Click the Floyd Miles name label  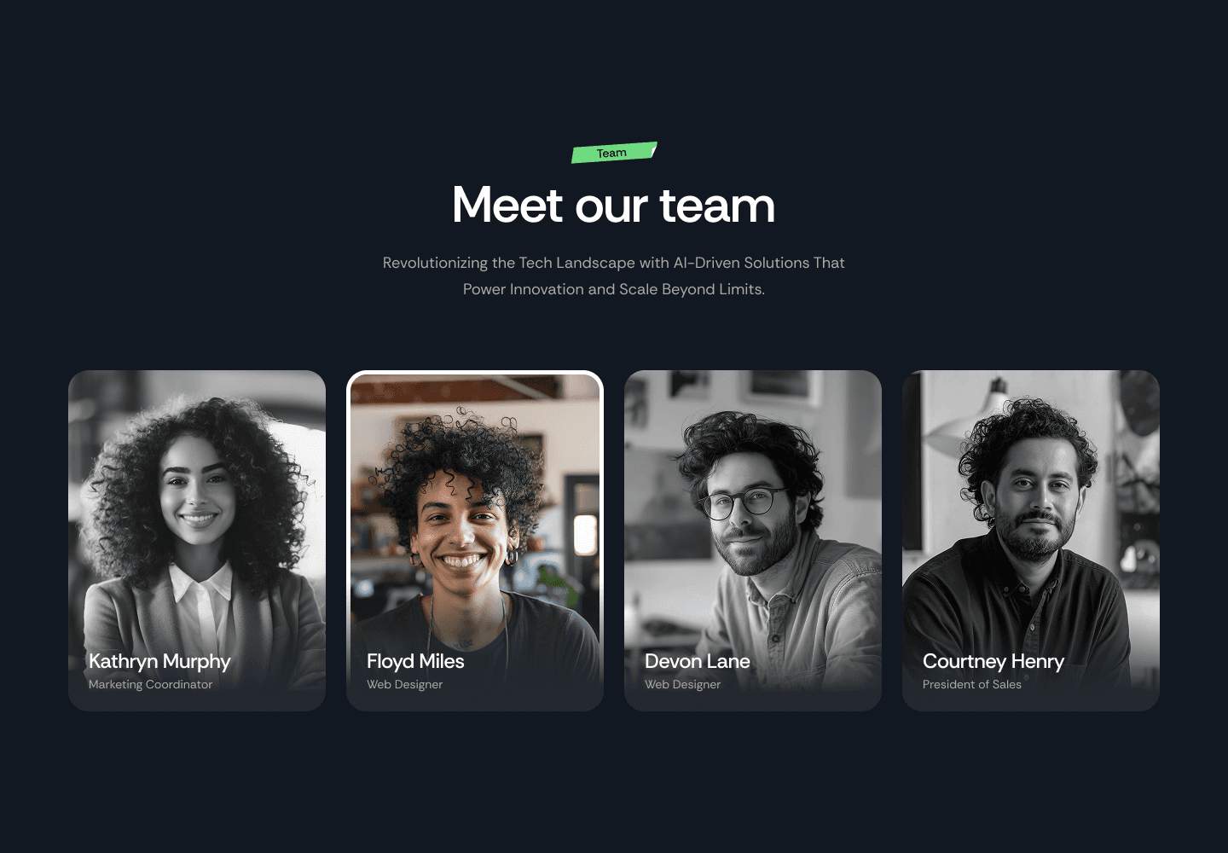415,661
